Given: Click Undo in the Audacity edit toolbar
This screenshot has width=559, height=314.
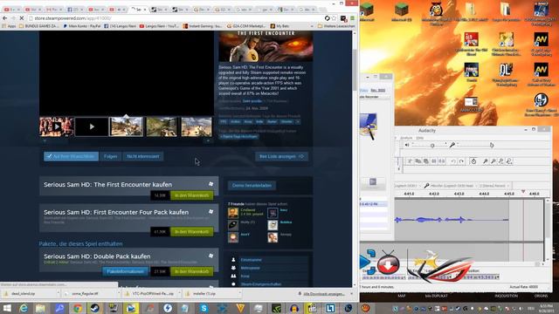Looking at the screenshot, I should click(453, 161).
